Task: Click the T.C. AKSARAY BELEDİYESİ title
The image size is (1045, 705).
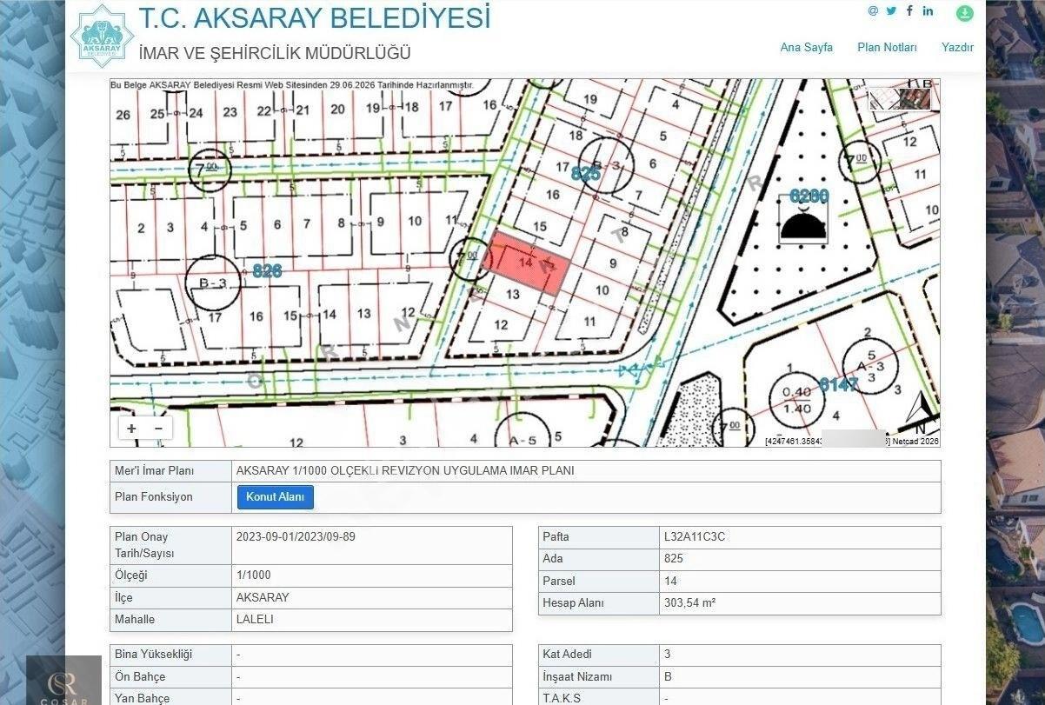Action: (x=315, y=17)
